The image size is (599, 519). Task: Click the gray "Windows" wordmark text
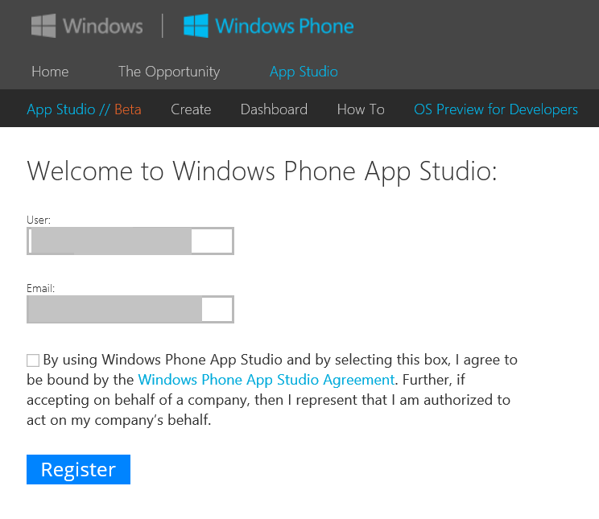click(102, 26)
